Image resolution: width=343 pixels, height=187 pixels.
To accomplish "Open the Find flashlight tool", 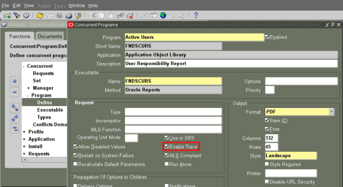I will (17, 15).
